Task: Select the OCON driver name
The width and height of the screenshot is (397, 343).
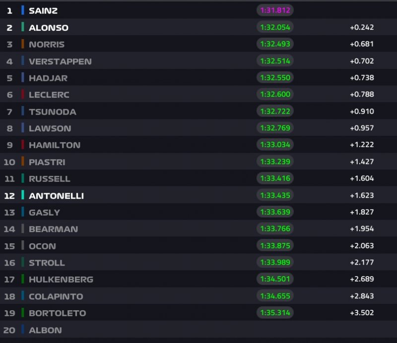Action: pos(42,246)
